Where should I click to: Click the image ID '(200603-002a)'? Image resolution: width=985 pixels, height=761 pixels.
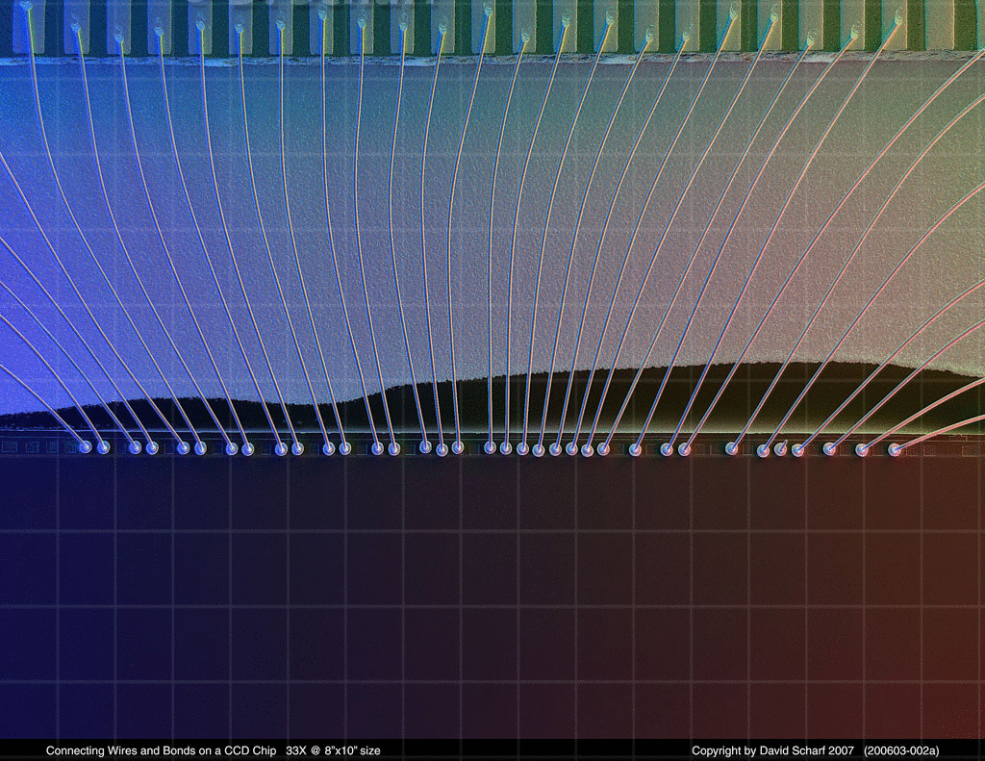901,750
